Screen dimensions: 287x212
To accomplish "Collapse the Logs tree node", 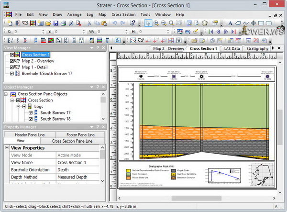I will (x=19, y=107).
